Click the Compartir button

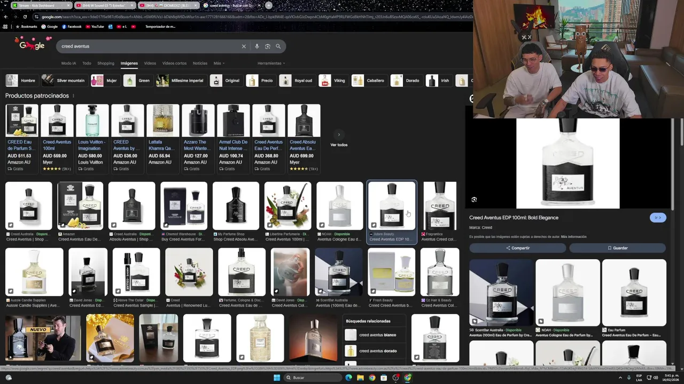click(x=517, y=248)
